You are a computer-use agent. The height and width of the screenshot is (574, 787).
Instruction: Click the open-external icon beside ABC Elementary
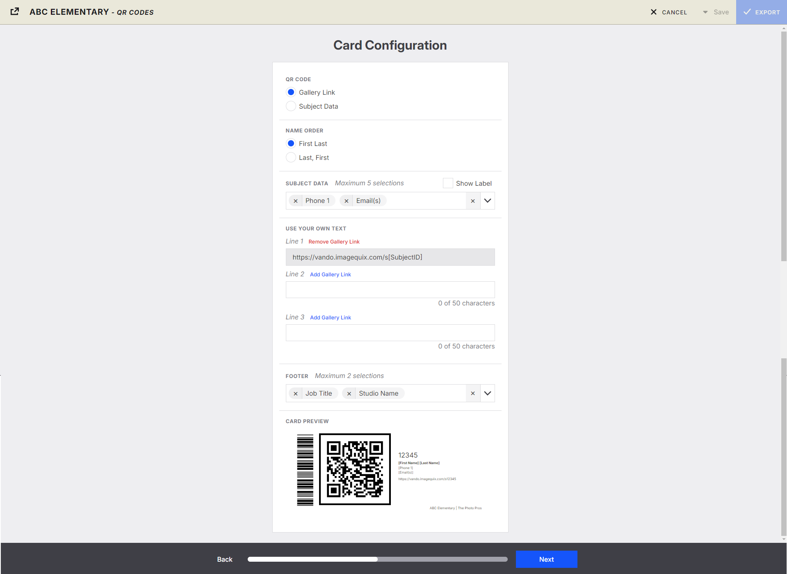(x=15, y=12)
